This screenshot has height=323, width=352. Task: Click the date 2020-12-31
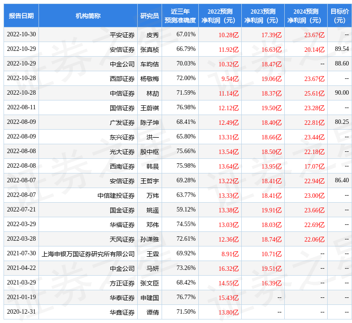point(21,312)
